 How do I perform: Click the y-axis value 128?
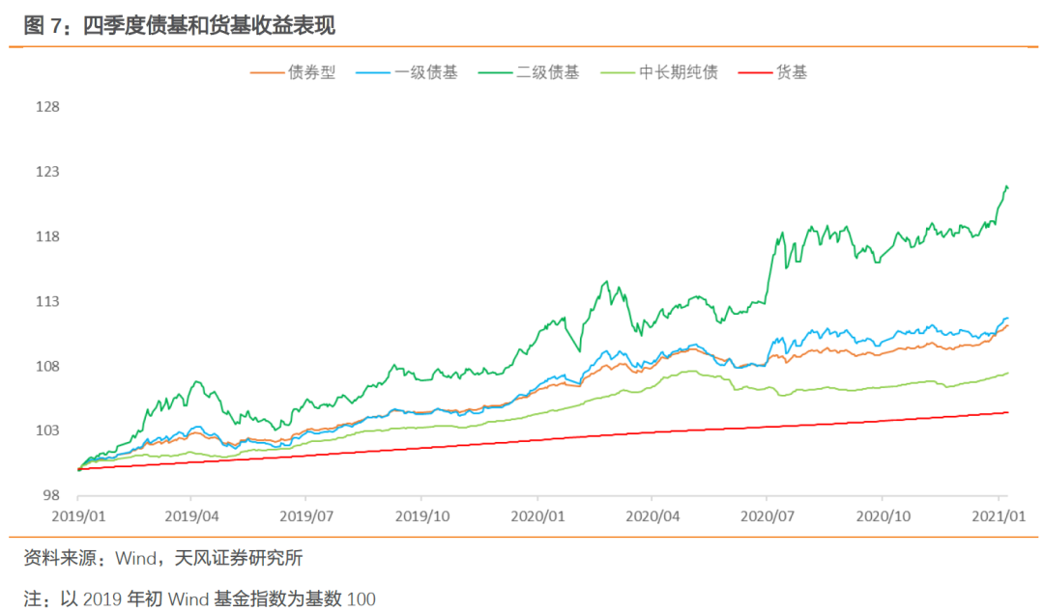(47, 107)
